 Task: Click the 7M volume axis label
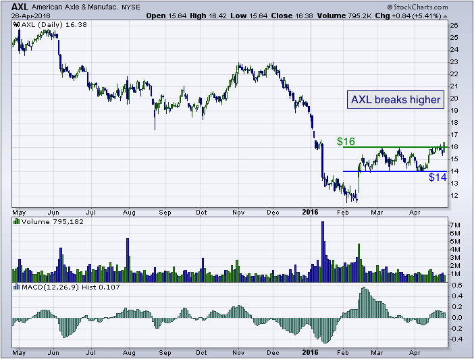(x=455, y=225)
